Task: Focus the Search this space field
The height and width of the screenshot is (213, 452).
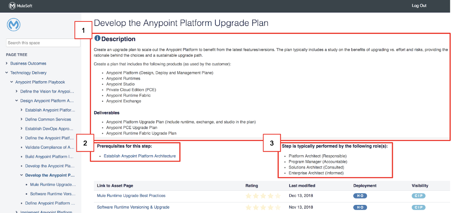Action: [x=43, y=43]
